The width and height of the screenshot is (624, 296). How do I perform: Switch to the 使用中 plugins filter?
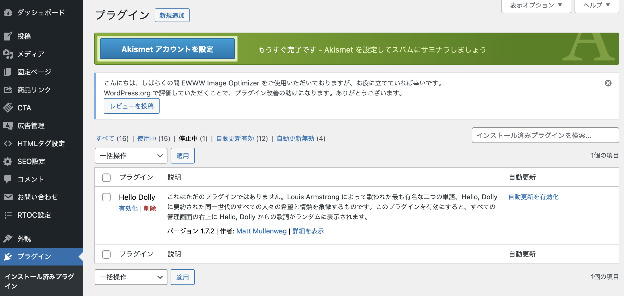click(147, 139)
